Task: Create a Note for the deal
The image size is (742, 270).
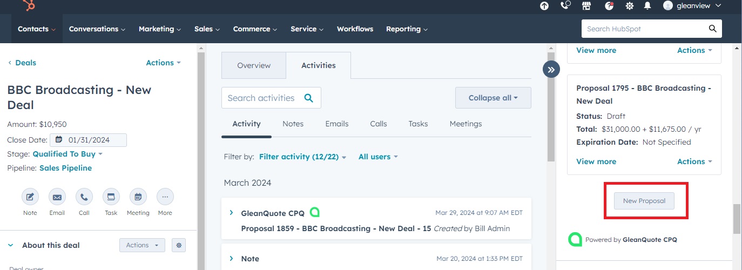Action: pos(30,197)
